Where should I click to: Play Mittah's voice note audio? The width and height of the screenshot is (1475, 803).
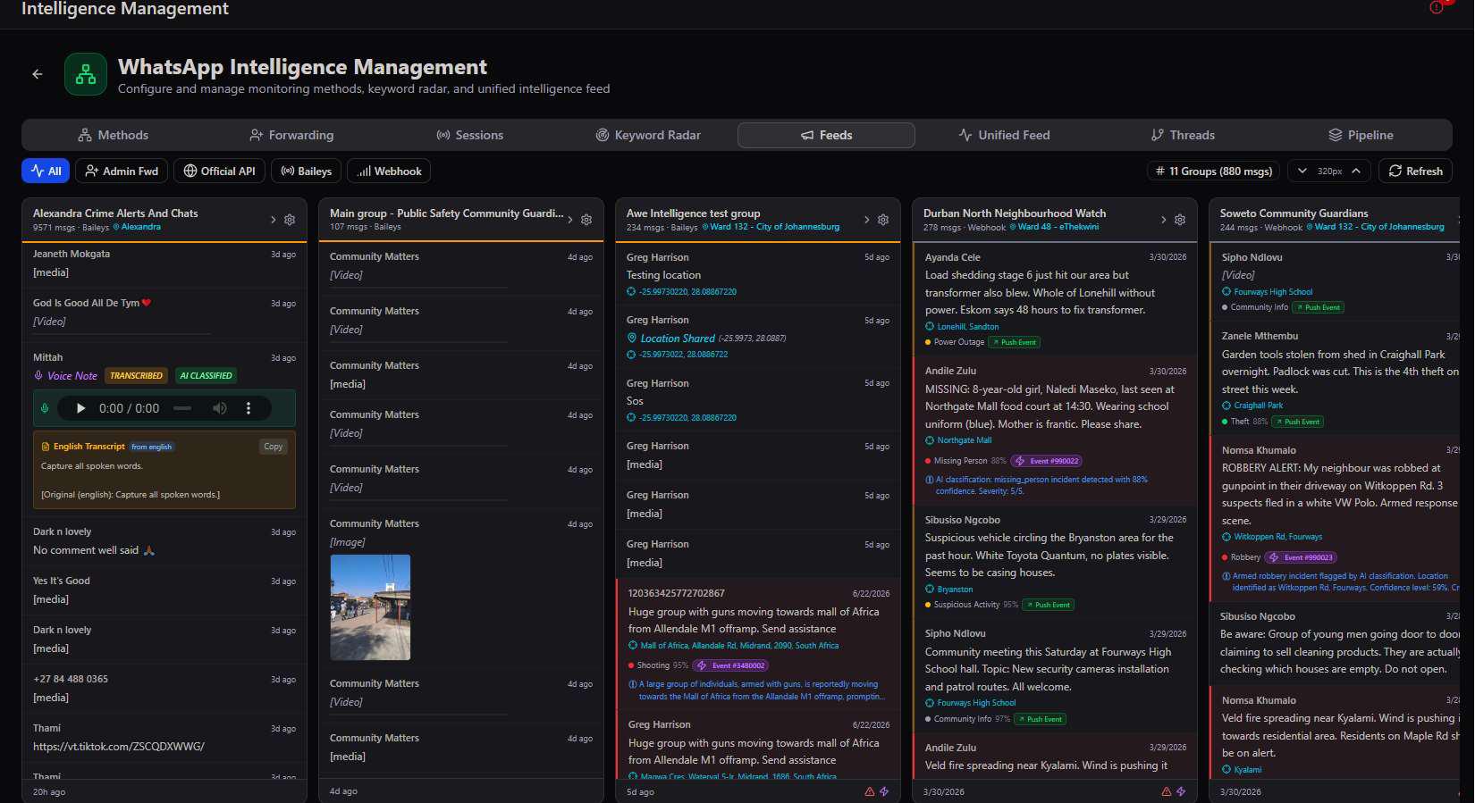pyautogui.click(x=81, y=408)
